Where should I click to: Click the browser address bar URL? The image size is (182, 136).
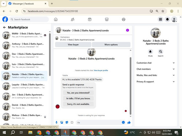coord(53,11)
